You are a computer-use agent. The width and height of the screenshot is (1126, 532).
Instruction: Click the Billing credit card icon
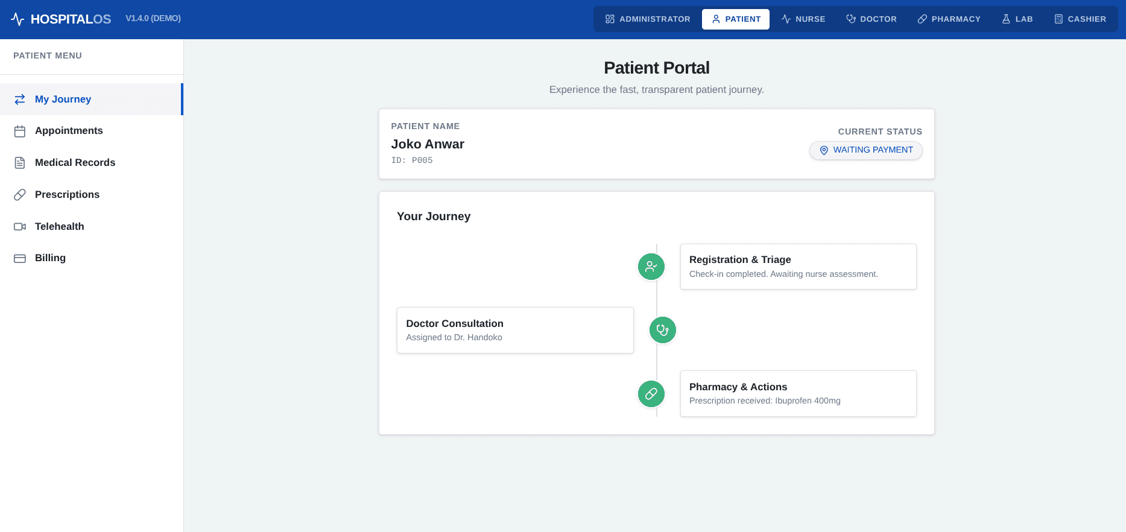tap(20, 258)
